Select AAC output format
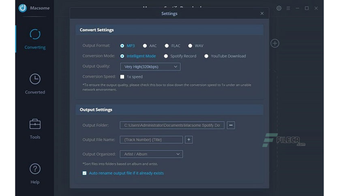 coord(145,46)
